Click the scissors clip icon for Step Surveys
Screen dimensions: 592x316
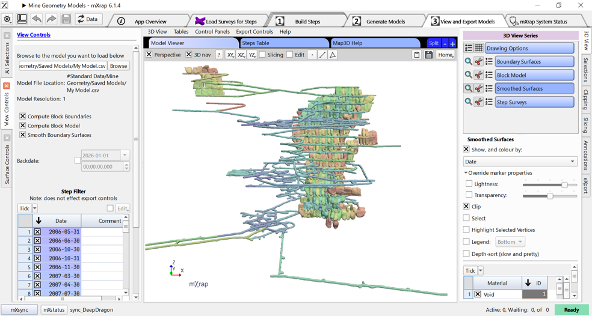[x=479, y=102]
